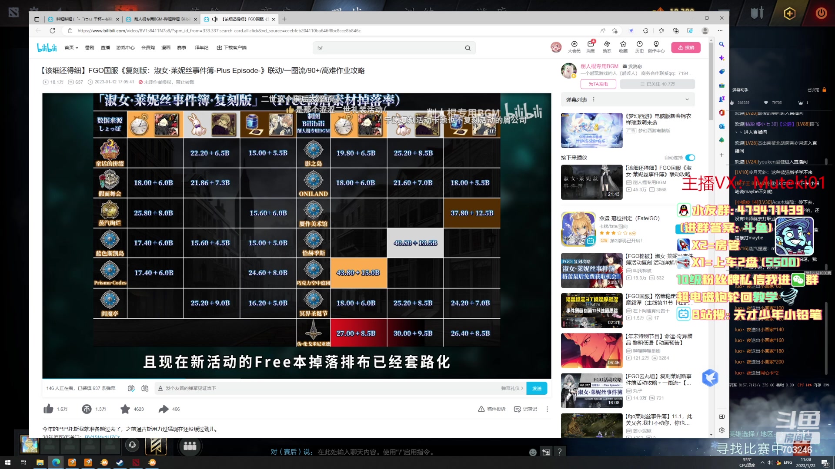
Task: Open Edge settings and more menu
Action: tap(720, 31)
